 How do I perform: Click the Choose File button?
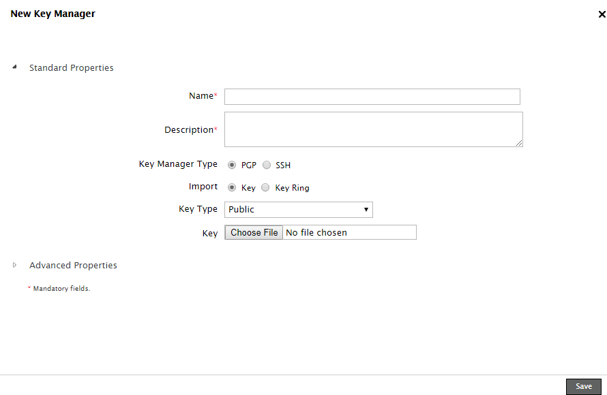click(254, 232)
